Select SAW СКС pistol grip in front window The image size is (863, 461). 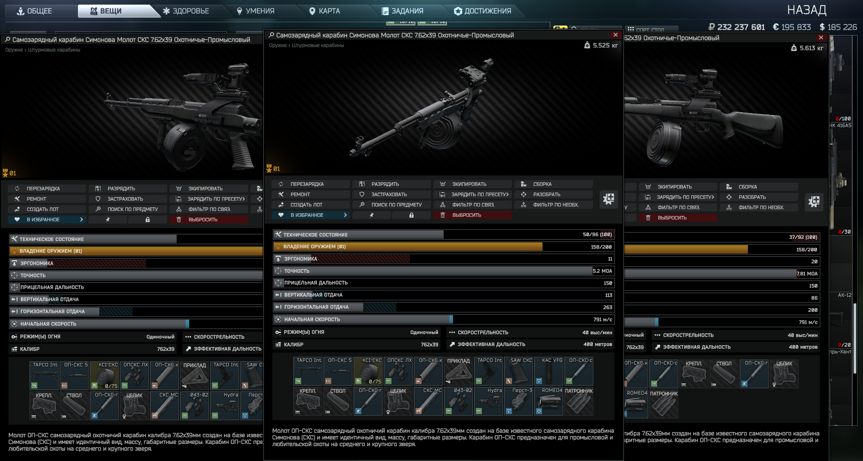[518, 371]
